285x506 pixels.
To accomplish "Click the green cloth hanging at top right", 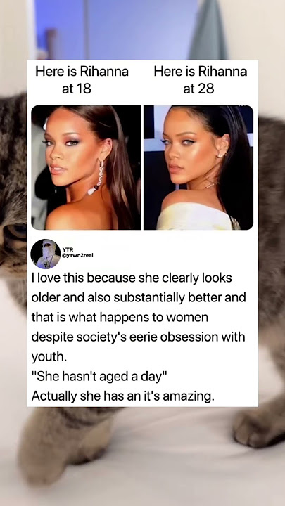I will pos(208,30).
